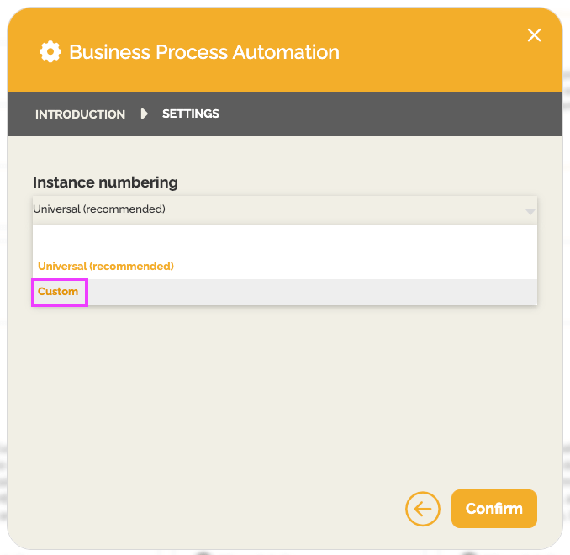The width and height of the screenshot is (570, 555).
Task: Click the Business Process Automation title text
Action: pos(204,52)
